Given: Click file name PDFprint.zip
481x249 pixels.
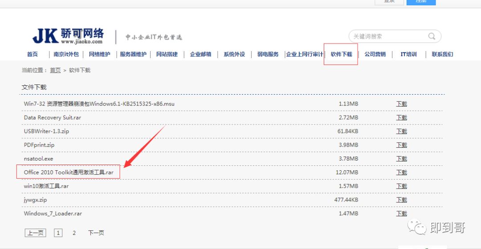Looking at the screenshot, I should click(x=39, y=145).
